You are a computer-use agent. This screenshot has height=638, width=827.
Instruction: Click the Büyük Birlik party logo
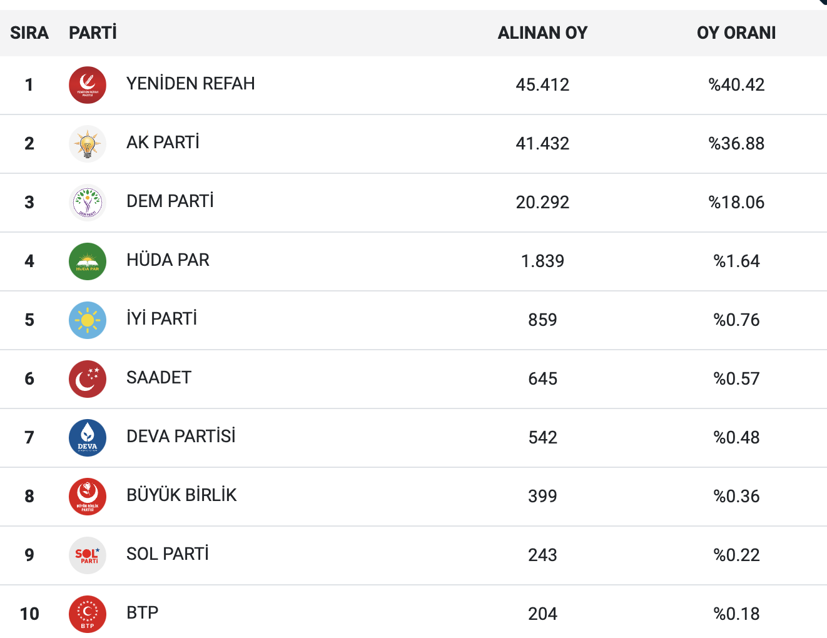[x=88, y=497]
